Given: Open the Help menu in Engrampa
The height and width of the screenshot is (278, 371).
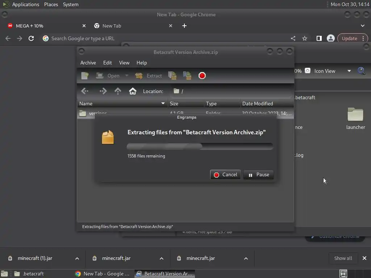Looking at the screenshot, I should (x=142, y=63).
